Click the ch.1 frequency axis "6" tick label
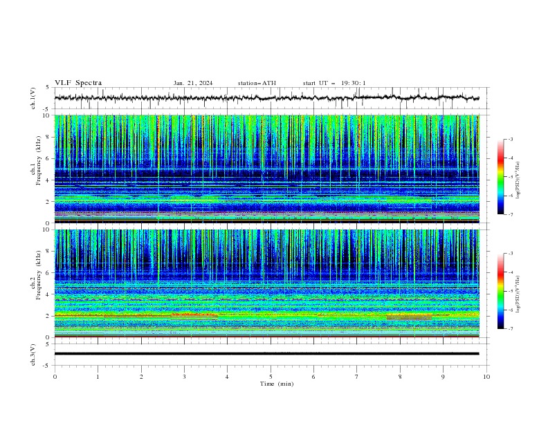 pyautogui.click(x=49, y=158)
